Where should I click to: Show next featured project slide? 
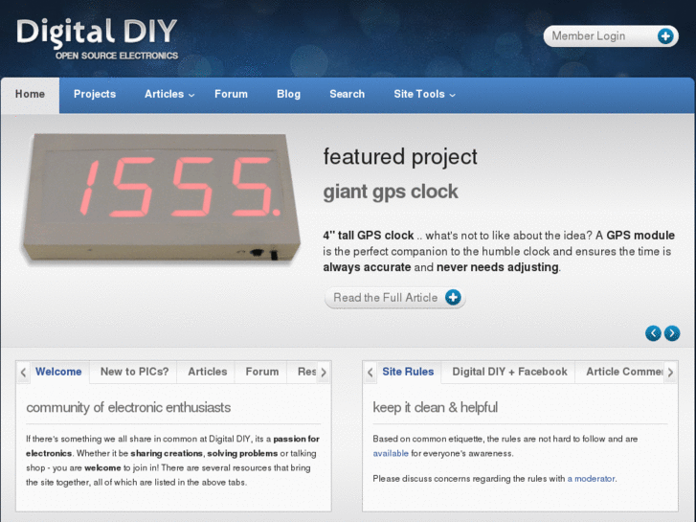coord(672,332)
